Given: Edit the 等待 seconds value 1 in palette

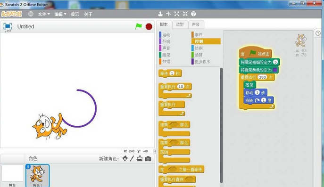Looking at the screenshot, I should 172,73.
